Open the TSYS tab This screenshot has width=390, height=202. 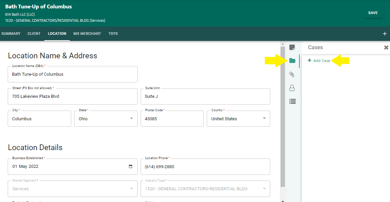113,33
